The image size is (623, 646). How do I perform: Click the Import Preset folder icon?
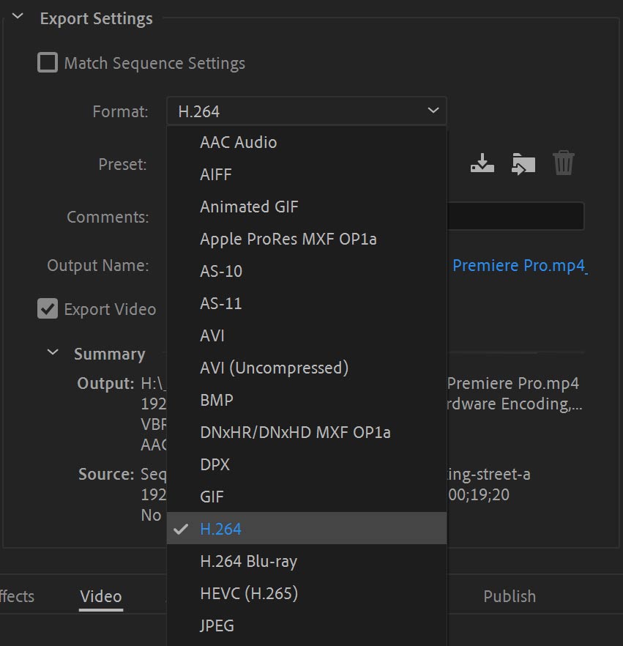pyautogui.click(x=523, y=163)
